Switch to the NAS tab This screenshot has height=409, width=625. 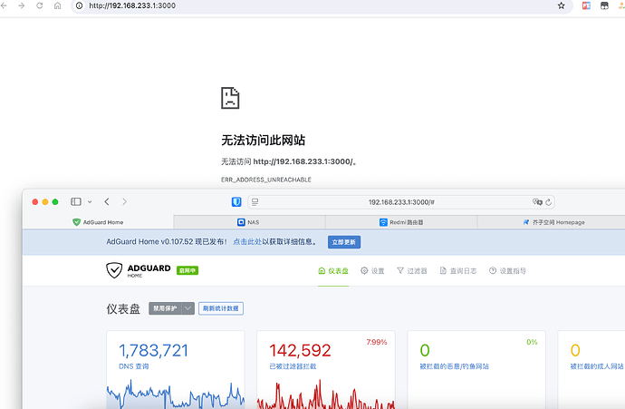pyautogui.click(x=249, y=222)
